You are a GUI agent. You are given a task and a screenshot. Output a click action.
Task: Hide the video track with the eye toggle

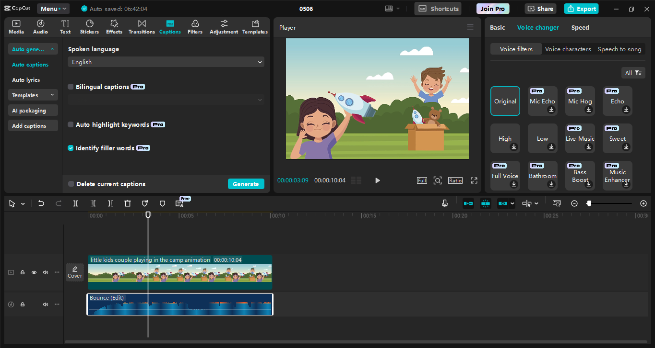point(34,272)
